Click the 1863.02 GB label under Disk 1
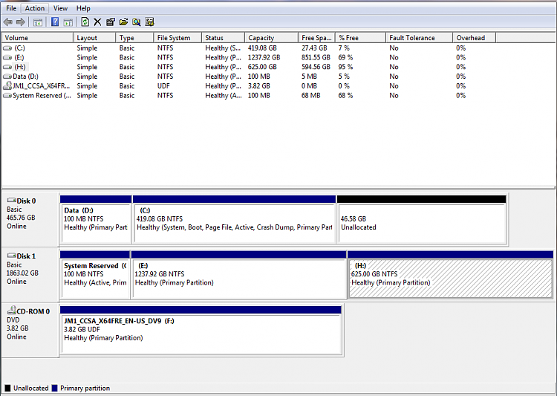Screen dimensions: 557x396 coord(22,273)
